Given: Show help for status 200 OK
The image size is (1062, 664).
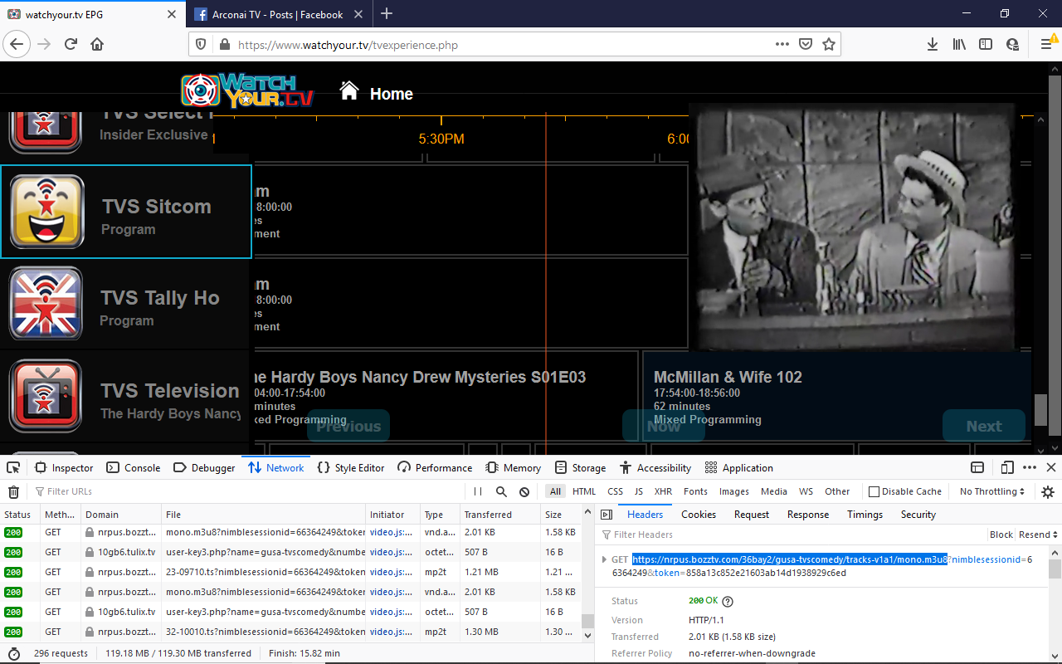Looking at the screenshot, I should pos(728,601).
